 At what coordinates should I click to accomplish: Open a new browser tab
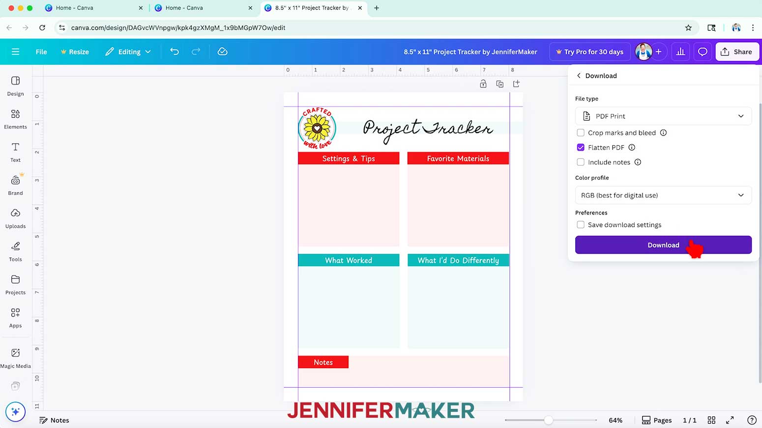click(377, 8)
